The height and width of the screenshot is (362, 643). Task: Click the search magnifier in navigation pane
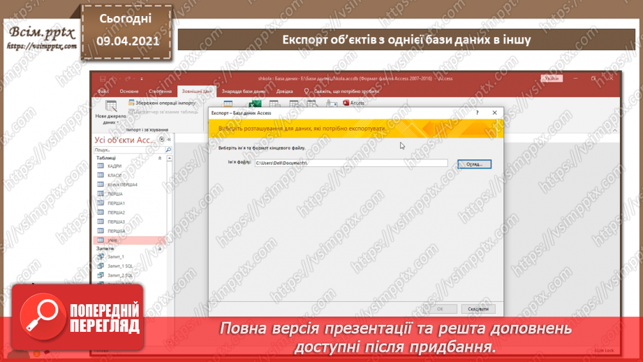pos(168,150)
